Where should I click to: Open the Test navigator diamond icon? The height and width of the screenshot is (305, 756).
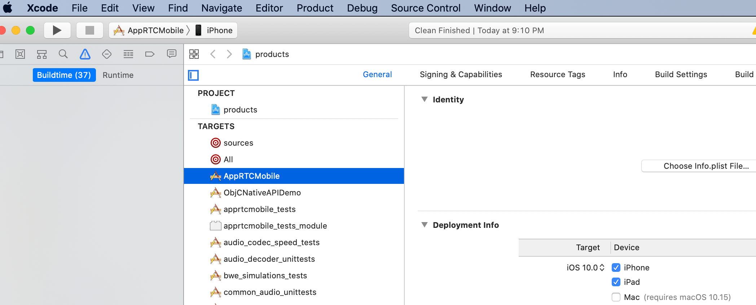point(107,54)
